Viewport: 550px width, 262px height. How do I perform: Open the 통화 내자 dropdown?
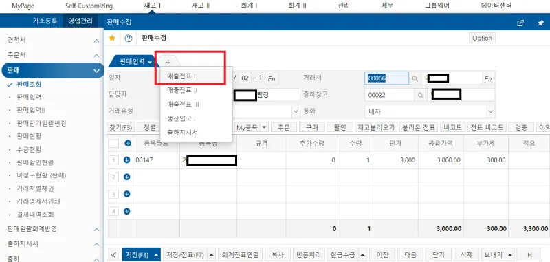pos(430,111)
